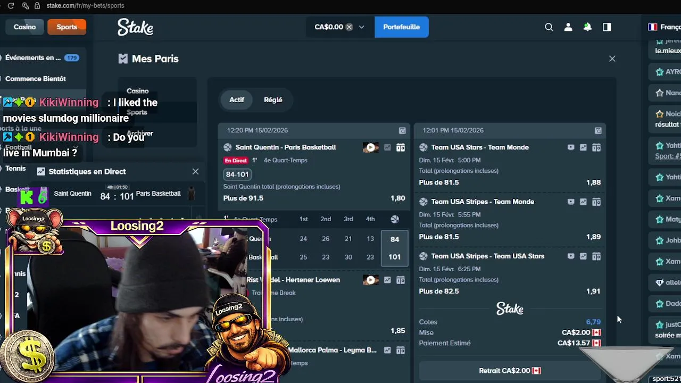The height and width of the screenshot is (383, 681).
Task: Click the browser address bar stake.com URL
Action: [x=85, y=5]
